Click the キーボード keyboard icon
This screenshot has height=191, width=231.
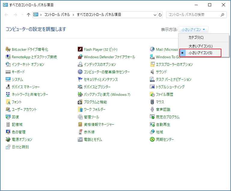click(8, 72)
